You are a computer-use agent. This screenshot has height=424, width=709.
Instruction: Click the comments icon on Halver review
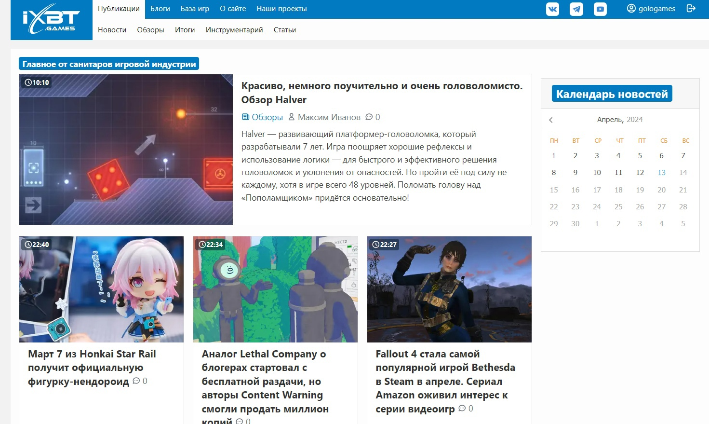(x=369, y=117)
